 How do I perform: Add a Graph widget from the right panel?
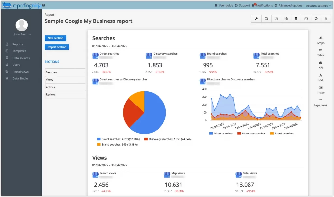pyautogui.click(x=320, y=40)
